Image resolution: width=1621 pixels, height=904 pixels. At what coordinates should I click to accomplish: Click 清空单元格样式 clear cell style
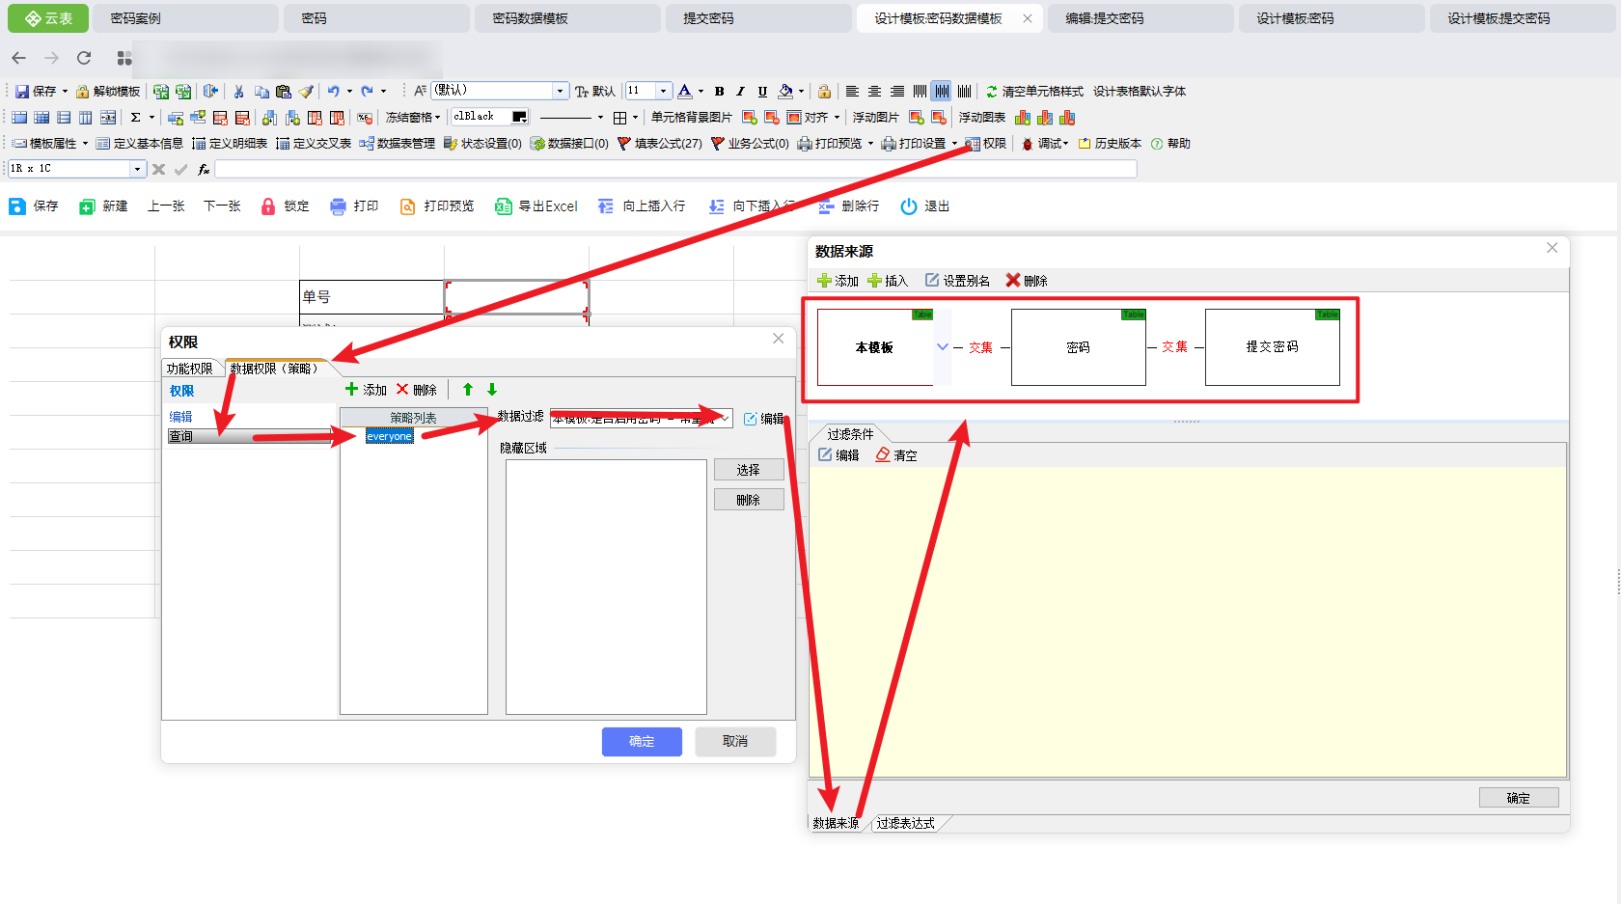coord(1034,91)
